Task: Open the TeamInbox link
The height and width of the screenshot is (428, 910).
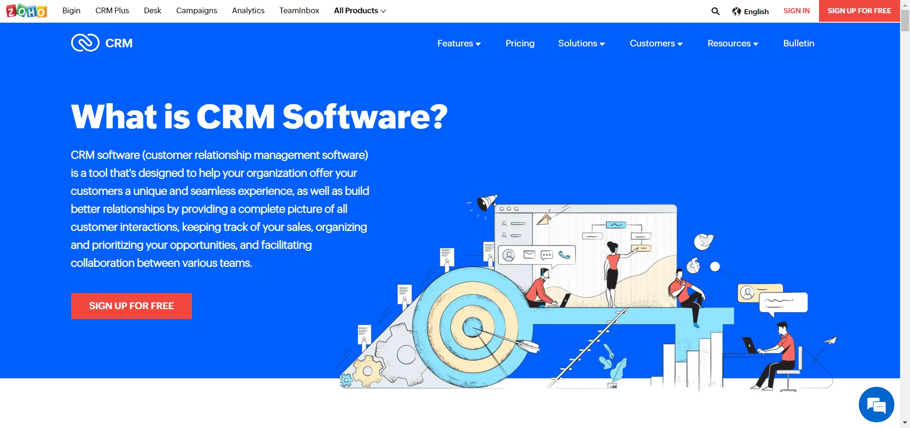Action: coord(299,10)
